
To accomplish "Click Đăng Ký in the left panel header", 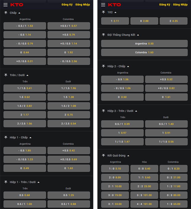I will click(x=67, y=5).
